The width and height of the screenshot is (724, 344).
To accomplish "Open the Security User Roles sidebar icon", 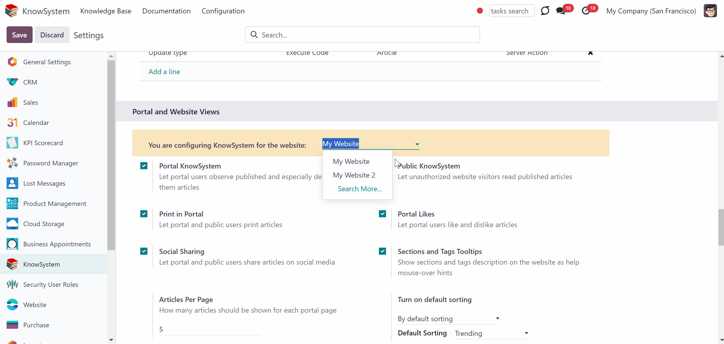I will click(x=12, y=285).
